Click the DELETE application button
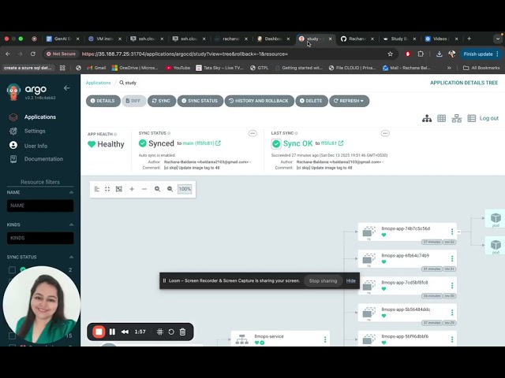 pos(312,101)
